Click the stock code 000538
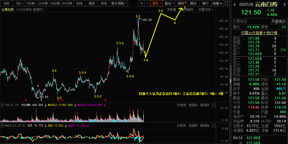Screen dimensions: 288x144 [x=246, y=5]
